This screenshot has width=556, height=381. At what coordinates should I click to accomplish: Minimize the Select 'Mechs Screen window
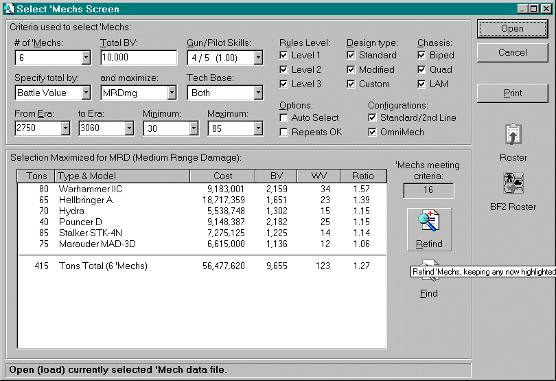[x=522, y=9]
